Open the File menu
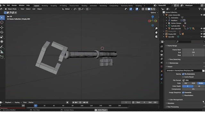This screenshot has height=115, width=205. 4,5
